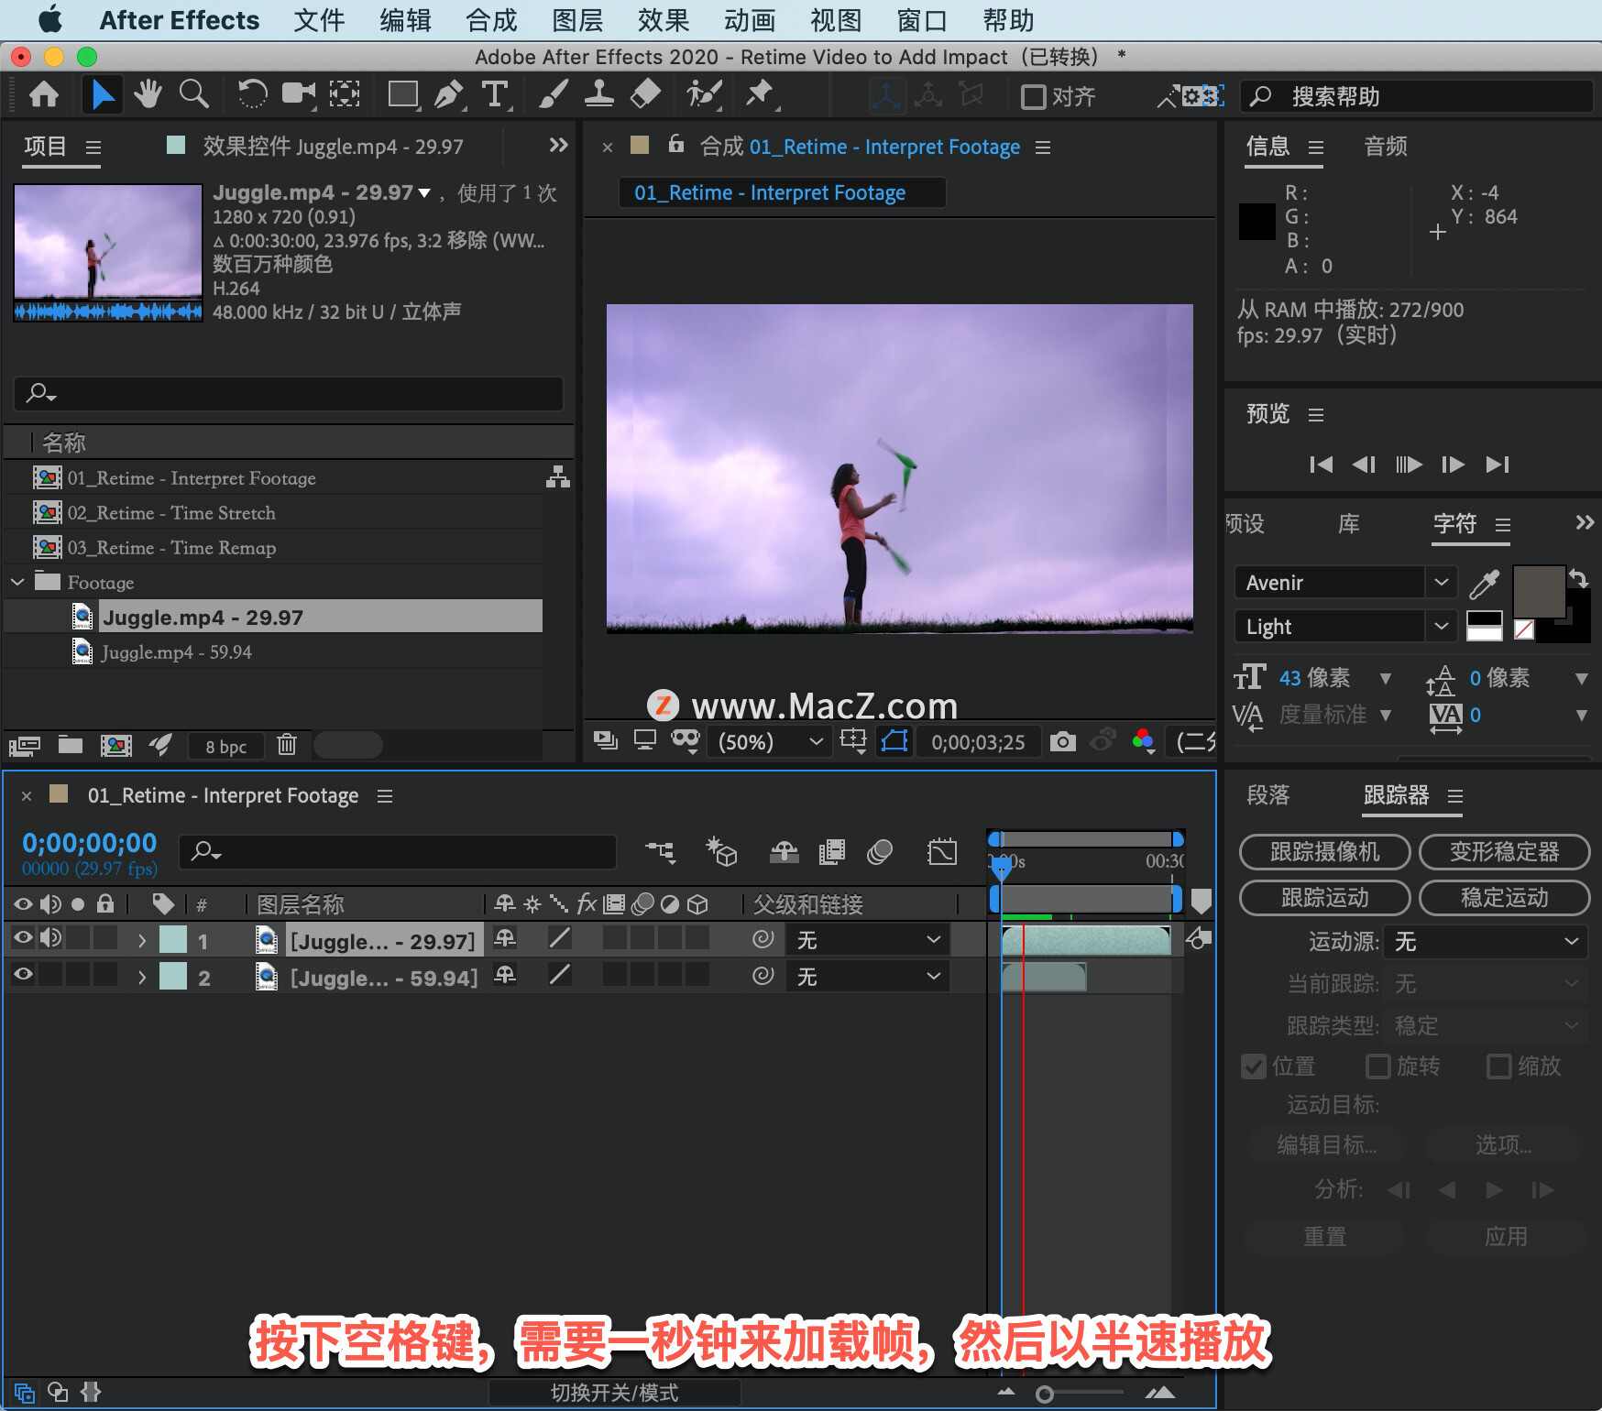Click the fill color swatch in Character panel

(x=1539, y=593)
